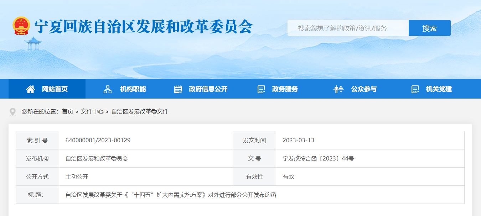Select the 机关党建 menu item
The width and height of the screenshot is (481, 216).
click(x=439, y=89)
